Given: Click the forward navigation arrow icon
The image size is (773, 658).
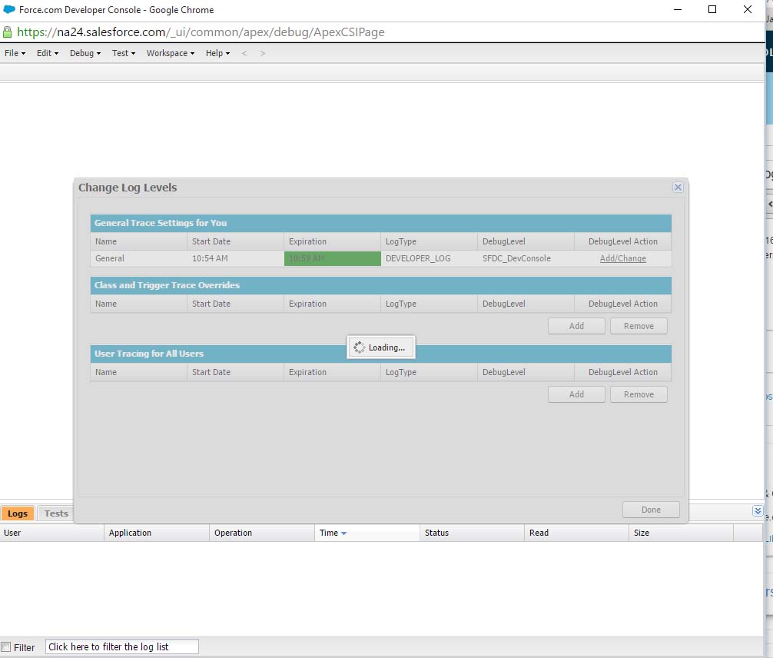Looking at the screenshot, I should [x=263, y=53].
